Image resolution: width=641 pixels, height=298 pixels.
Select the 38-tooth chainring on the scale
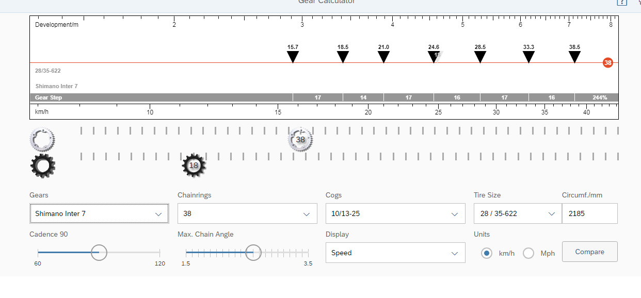click(300, 140)
